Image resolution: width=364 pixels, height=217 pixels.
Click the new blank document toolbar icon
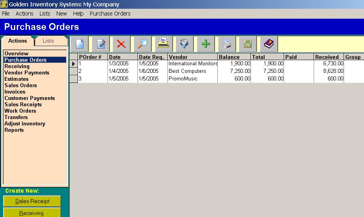point(80,44)
